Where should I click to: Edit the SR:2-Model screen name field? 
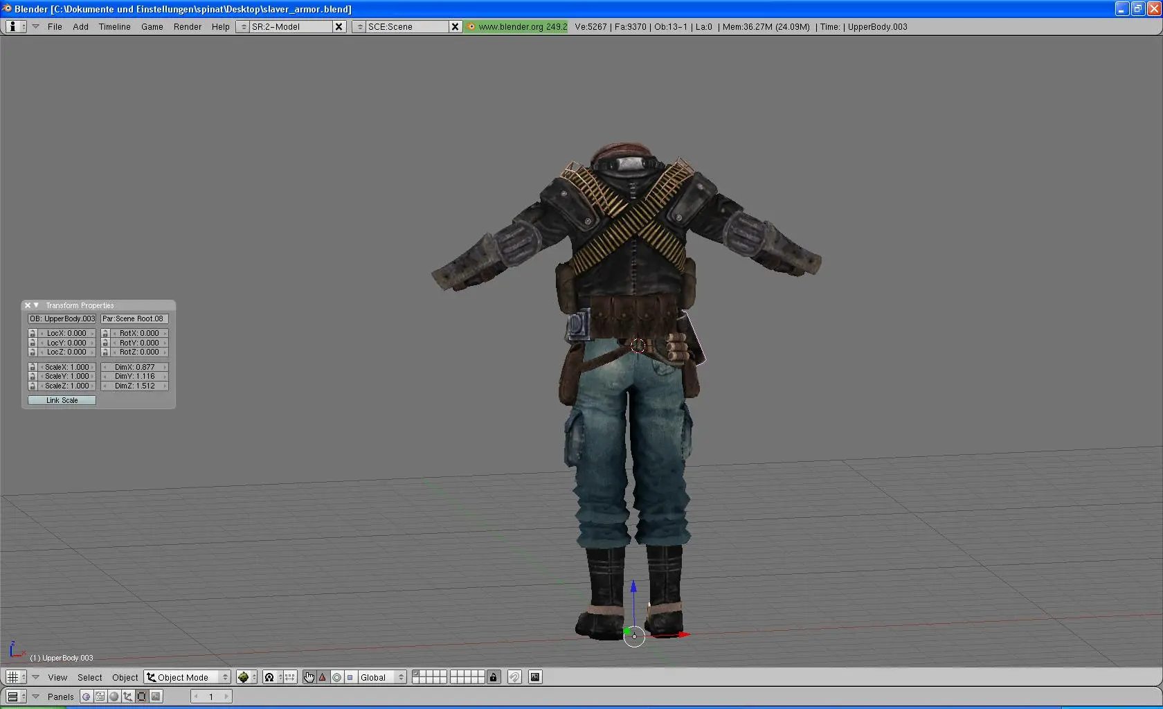291,26
